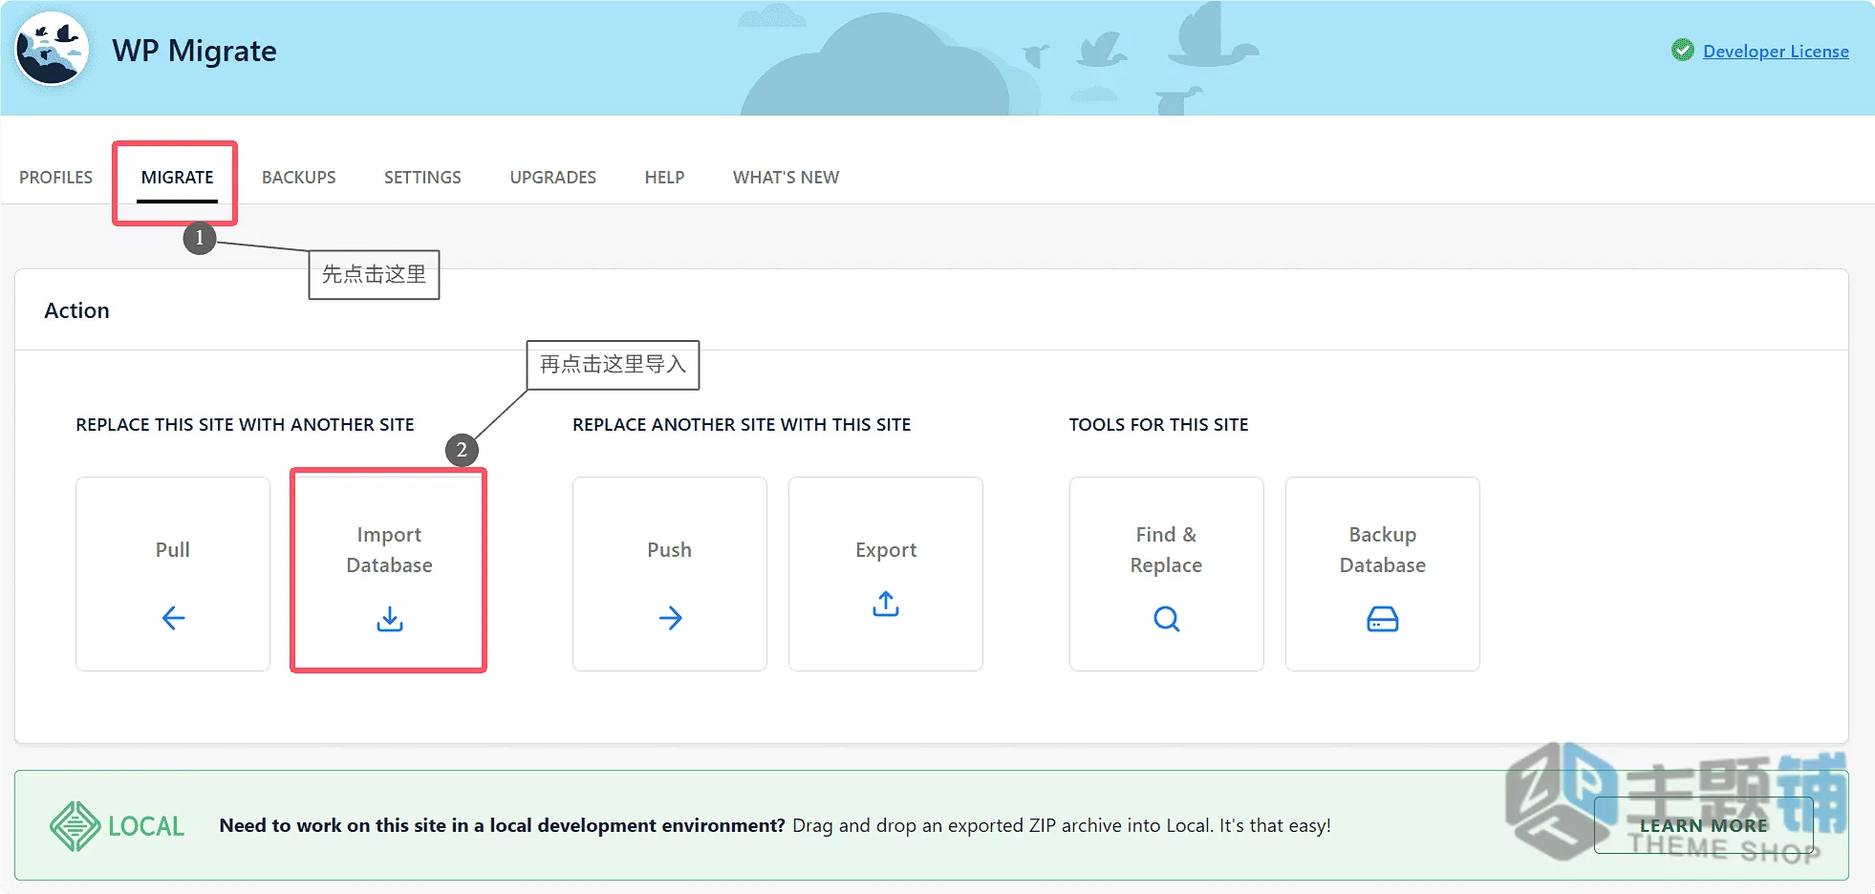The height and width of the screenshot is (894, 1875).
Task: Open the Developer License link
Action: pyautogui.click(x=1776, y=52)
